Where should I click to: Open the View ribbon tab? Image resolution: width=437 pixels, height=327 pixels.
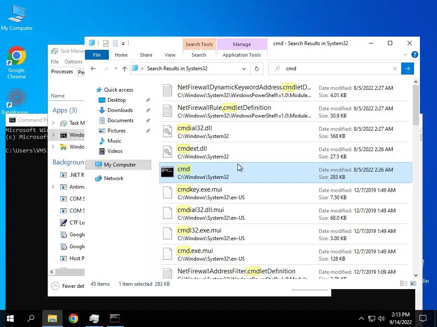[170, 55]
